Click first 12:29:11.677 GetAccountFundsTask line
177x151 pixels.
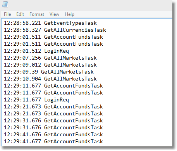[53, 86]
